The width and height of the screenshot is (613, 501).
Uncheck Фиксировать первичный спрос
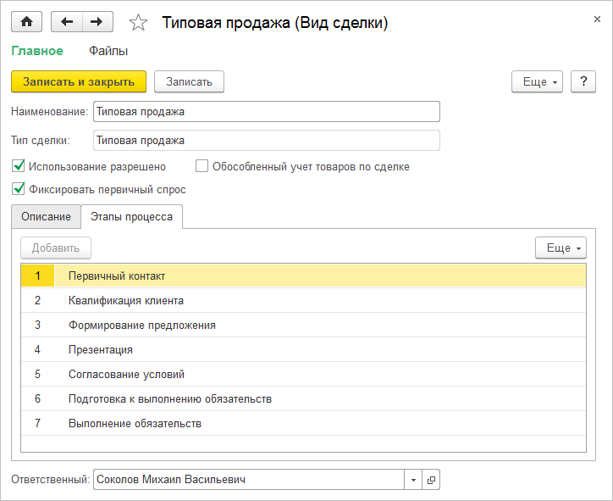tap(19, 190)
